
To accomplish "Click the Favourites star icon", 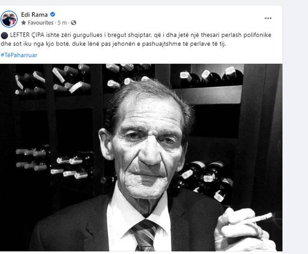I will pyautogui.click(x=24, y=23).
